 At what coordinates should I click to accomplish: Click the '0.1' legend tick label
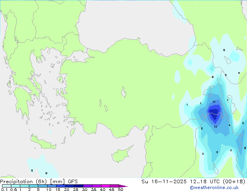point(4,189)
